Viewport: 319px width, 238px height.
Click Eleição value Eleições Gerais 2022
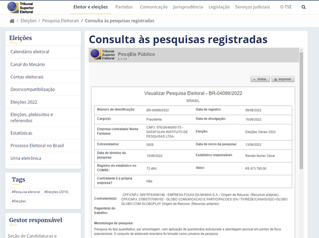point(260,132)
